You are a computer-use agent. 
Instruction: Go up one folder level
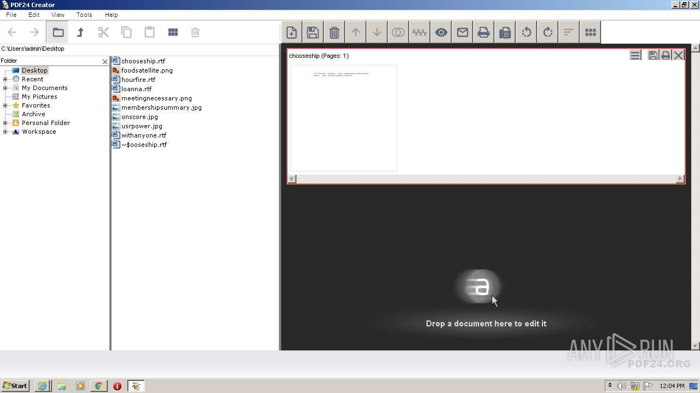click(80, 32)
